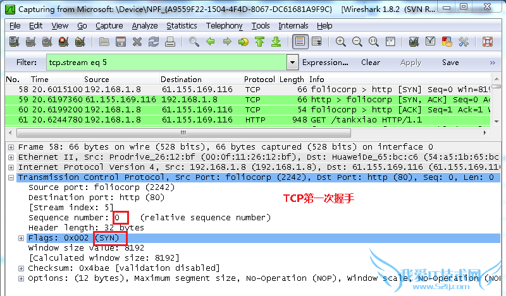Go back in packet history arrow
This screenshot has height=296, width=506.
pos(211,42)
